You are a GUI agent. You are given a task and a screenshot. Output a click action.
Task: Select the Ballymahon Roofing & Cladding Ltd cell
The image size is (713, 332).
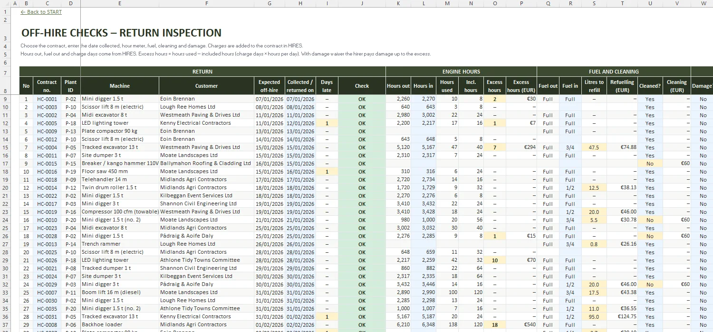click(x=206, y=164)
